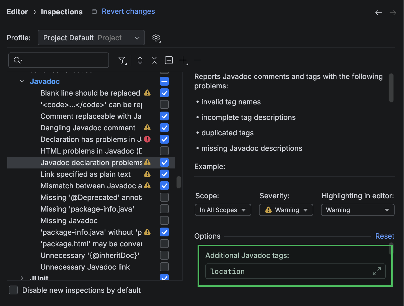The image size is (404, 306).
Task: Click warning icon on Link specified as plain text
Action: [x=147, y=174]
